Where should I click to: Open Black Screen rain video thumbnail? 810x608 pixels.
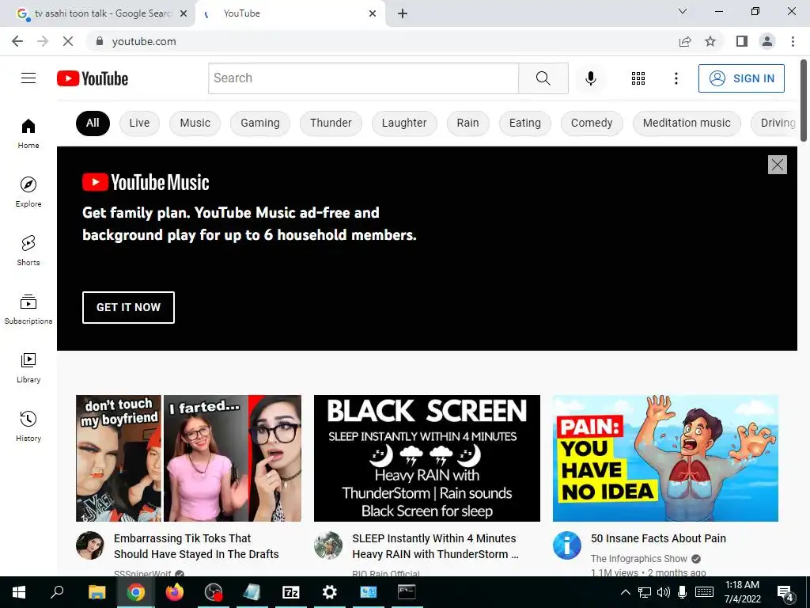426,458
